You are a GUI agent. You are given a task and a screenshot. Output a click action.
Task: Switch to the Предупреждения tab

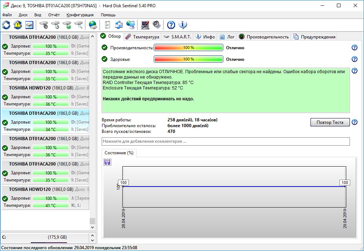(314, 37)
